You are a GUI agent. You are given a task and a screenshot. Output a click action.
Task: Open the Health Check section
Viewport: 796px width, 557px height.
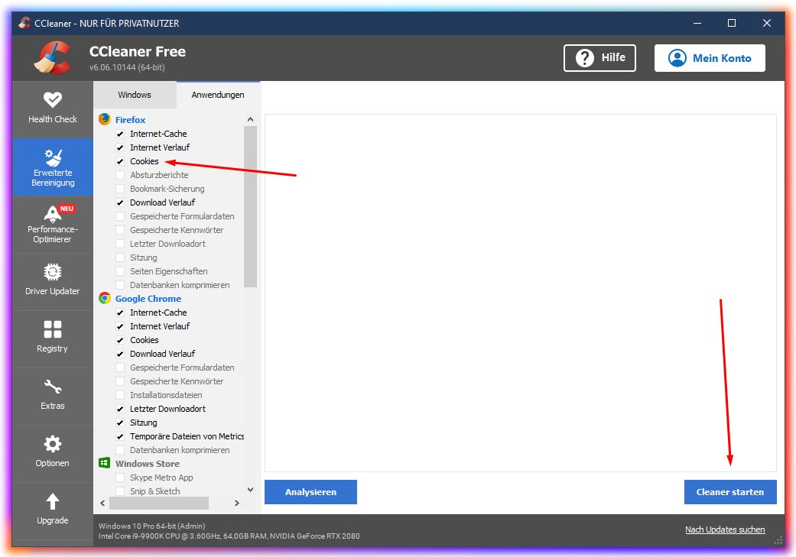(52, 108)
